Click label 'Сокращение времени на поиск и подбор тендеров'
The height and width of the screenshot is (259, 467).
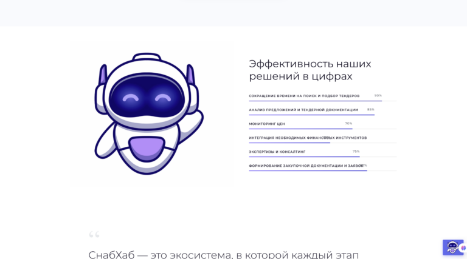tap(304, 96)
